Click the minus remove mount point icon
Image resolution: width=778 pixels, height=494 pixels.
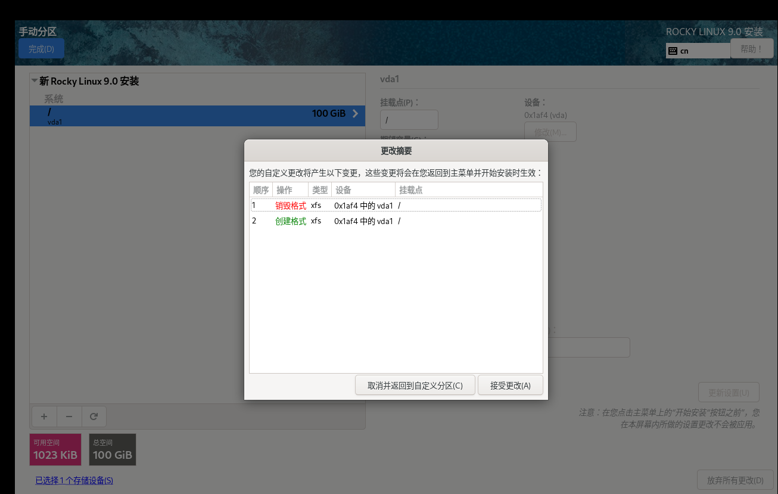click(69, 417)
